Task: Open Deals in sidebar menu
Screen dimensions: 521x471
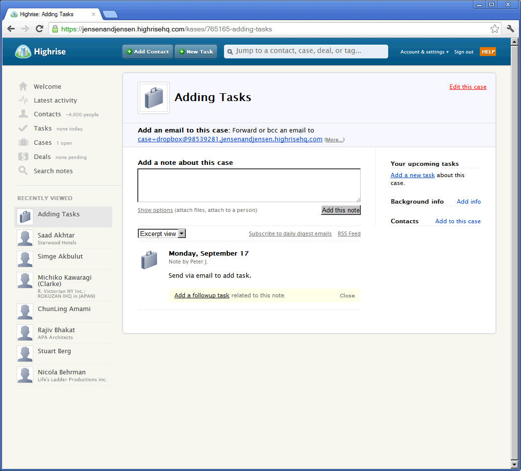Action: coord(42,157)
